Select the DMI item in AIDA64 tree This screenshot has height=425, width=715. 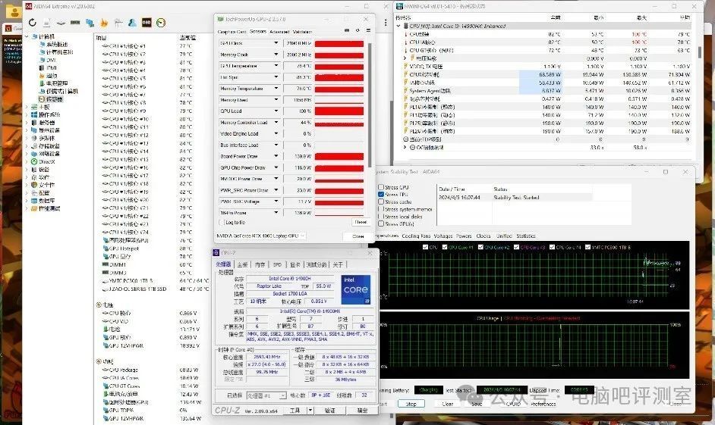tap(51, 60)
